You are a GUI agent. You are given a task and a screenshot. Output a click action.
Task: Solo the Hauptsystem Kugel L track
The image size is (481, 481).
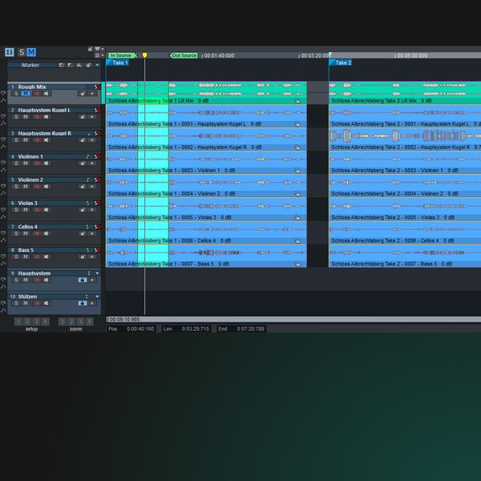tap(16, 117)
